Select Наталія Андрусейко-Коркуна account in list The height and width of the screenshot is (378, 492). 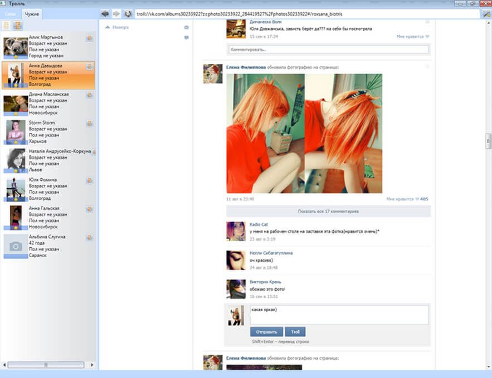pos(48,160)
